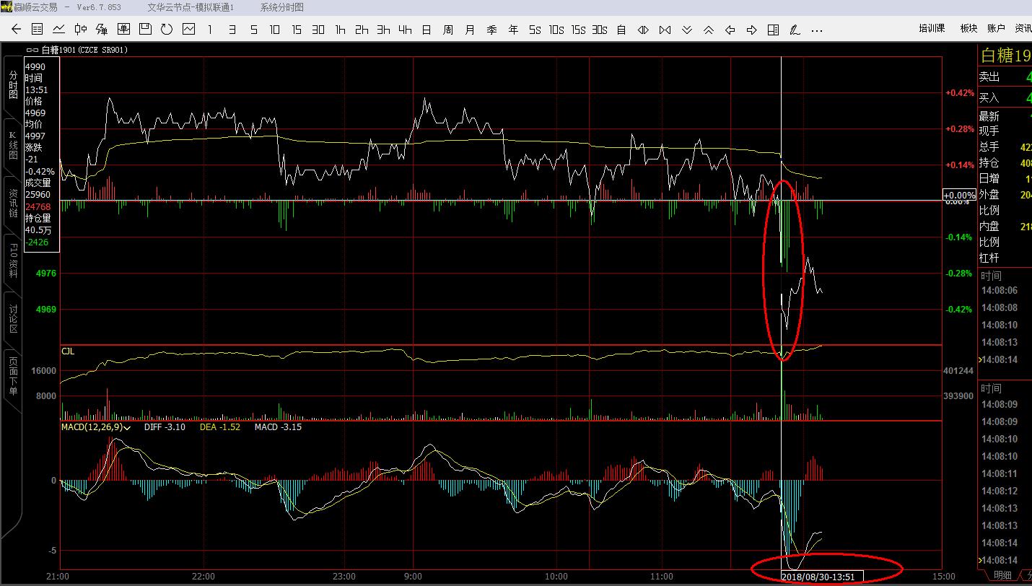1032x586 pixels.
Task: Click the save (floppy disk) icon
Action: pos(145,30)
